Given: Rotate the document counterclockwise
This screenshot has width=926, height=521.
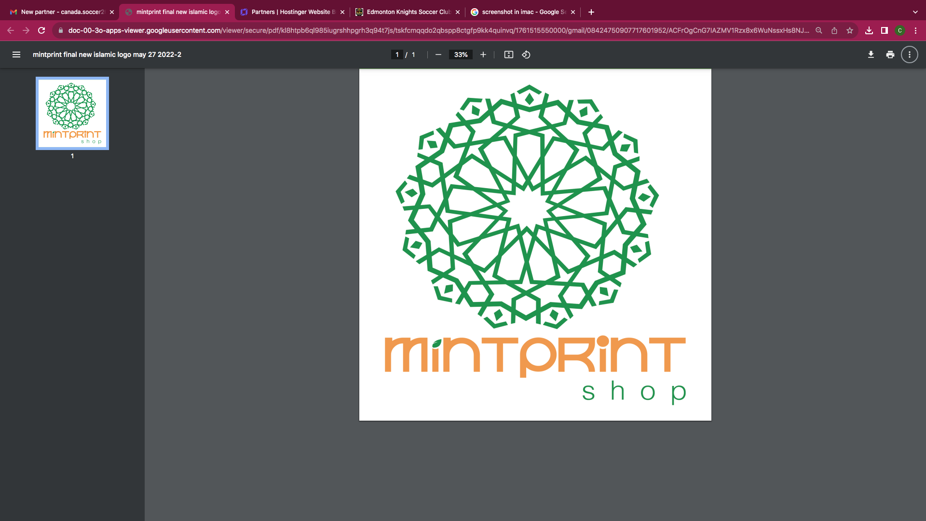Looking at the screenshot, I should 526,55.
